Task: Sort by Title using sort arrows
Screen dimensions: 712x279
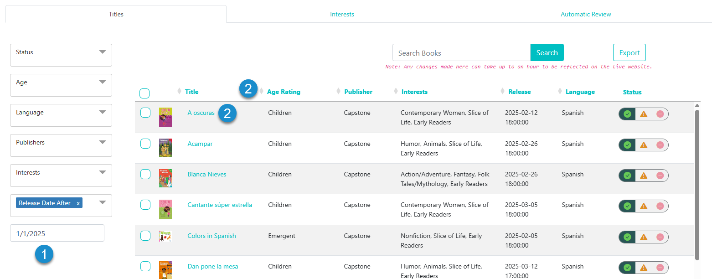Action: click(180, 91)
